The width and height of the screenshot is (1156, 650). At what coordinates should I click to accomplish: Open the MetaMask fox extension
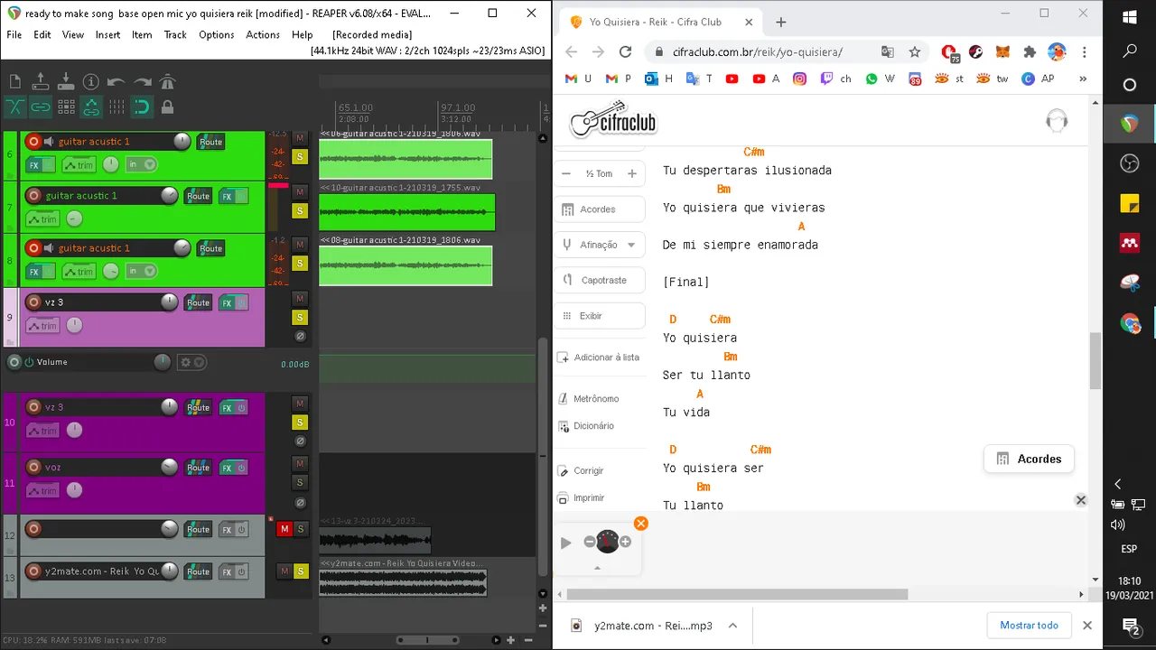pos(1002,52)
